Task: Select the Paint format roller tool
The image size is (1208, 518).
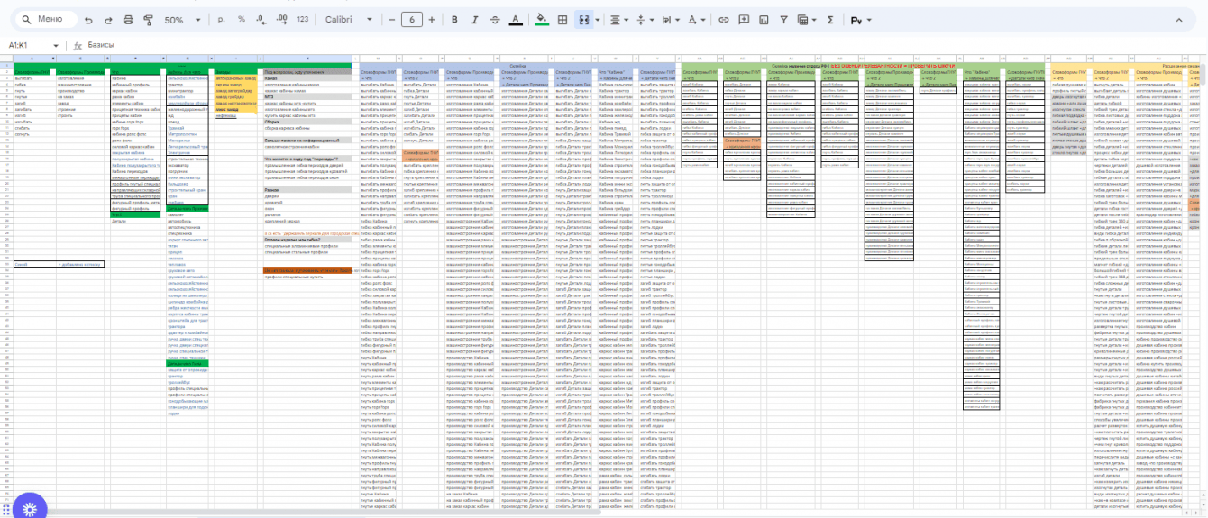Action: [149, 19]
